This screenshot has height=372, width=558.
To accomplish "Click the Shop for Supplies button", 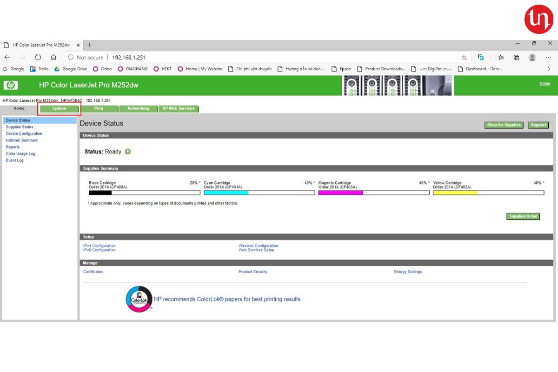I will point(504,125).
